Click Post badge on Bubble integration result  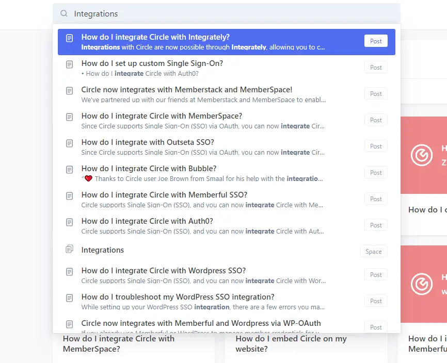pyautogui.click(x=376, y=173)
